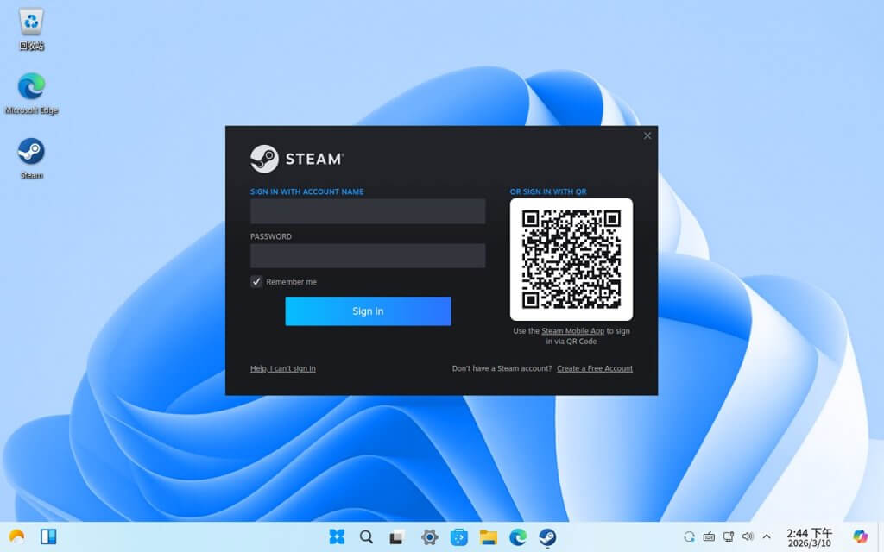Open the network tray icon
This screenshot has height=552, width=884.
[x=729, y=536]
